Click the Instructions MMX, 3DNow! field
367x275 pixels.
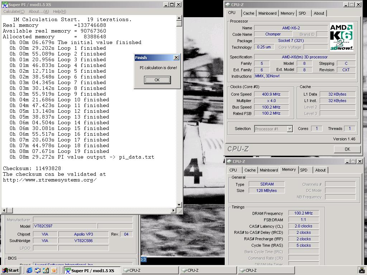coord(305,76)
